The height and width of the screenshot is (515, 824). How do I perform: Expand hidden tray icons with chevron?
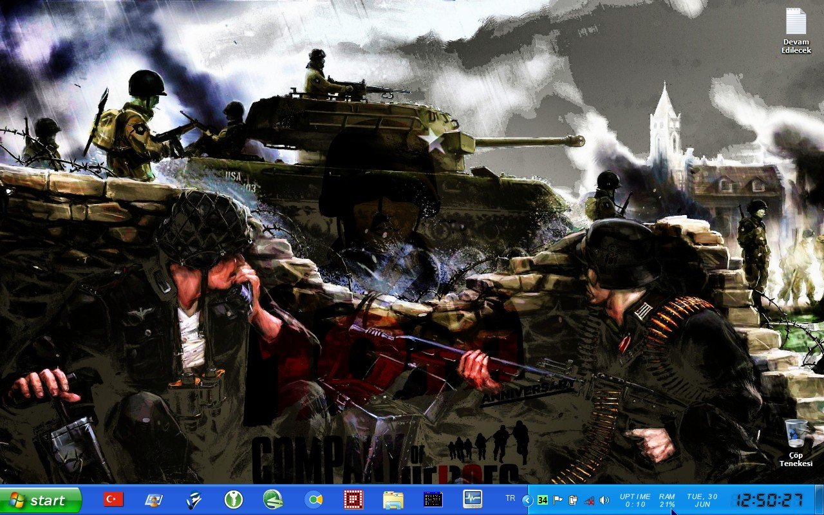coord(528,500)
